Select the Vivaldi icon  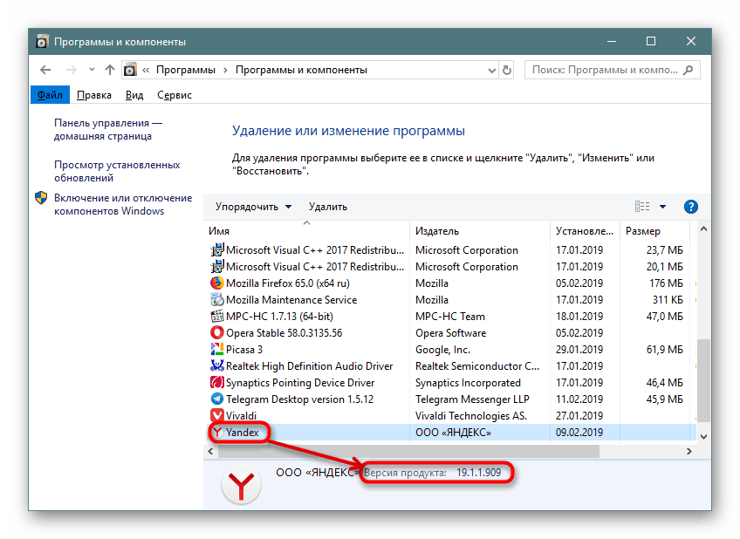(x=216, y=415)
